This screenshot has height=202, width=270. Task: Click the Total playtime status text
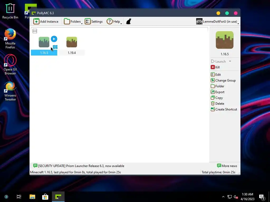click(218, 172)
